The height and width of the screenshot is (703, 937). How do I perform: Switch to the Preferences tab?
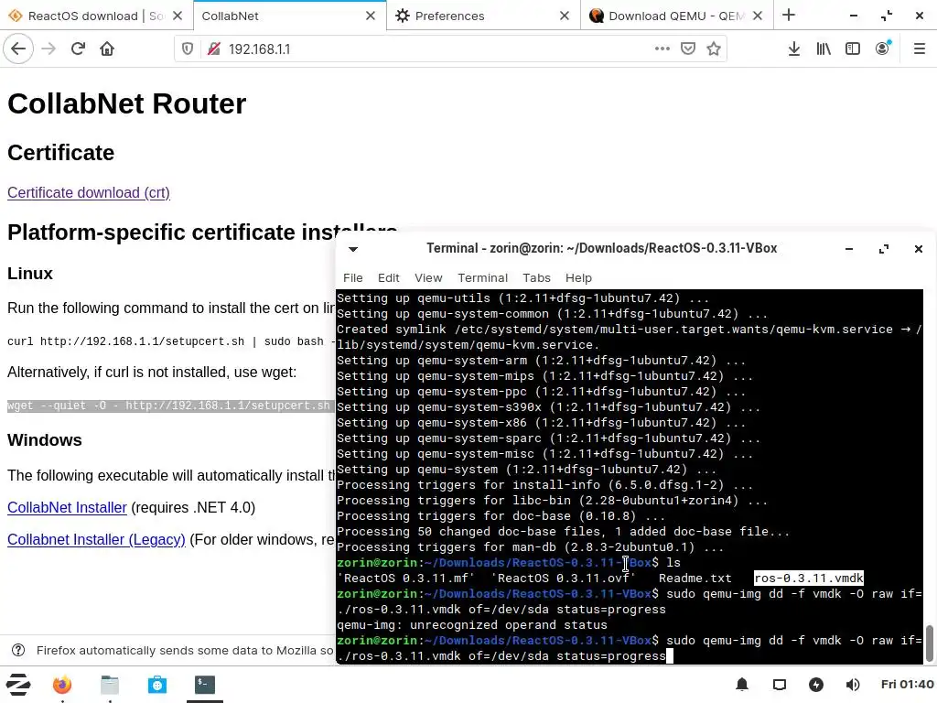pyautogui.click(x=483, y=16)
